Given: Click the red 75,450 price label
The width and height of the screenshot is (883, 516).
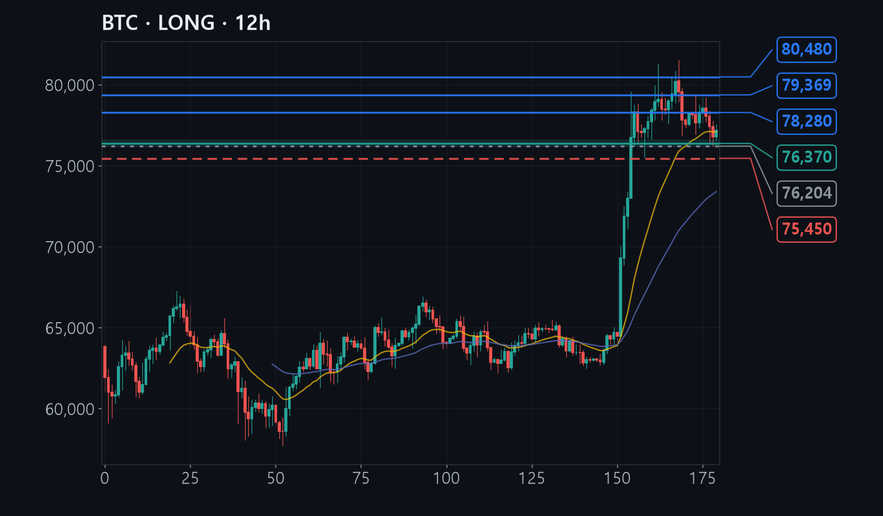Looking at the screenshot, I should pos(806,229).
